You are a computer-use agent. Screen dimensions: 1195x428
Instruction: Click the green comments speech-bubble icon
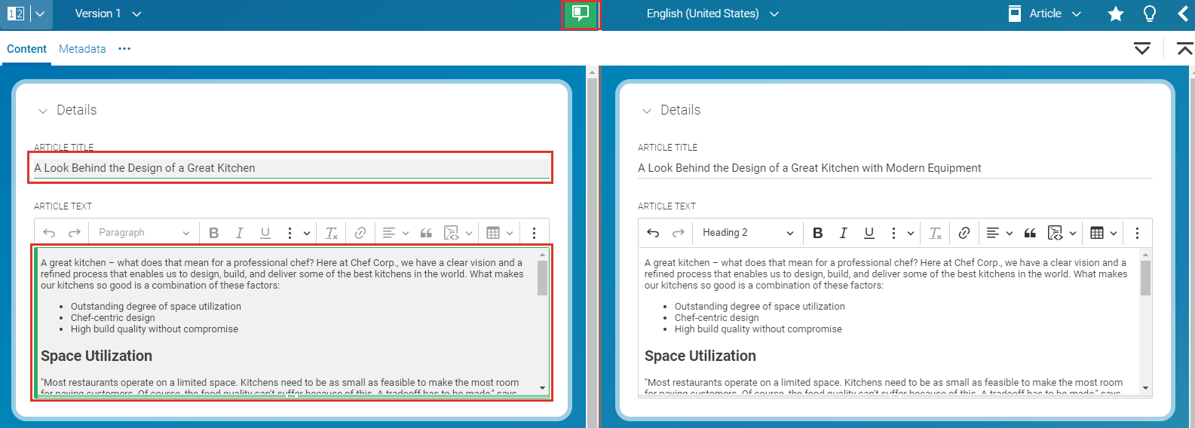click(x=580, y=14)
